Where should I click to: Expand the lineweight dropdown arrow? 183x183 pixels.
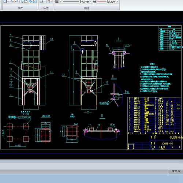(60, 1)
